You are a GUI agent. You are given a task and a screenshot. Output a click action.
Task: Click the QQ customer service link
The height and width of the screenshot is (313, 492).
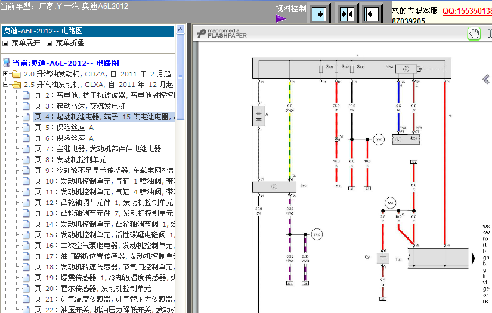coord(467,11)
